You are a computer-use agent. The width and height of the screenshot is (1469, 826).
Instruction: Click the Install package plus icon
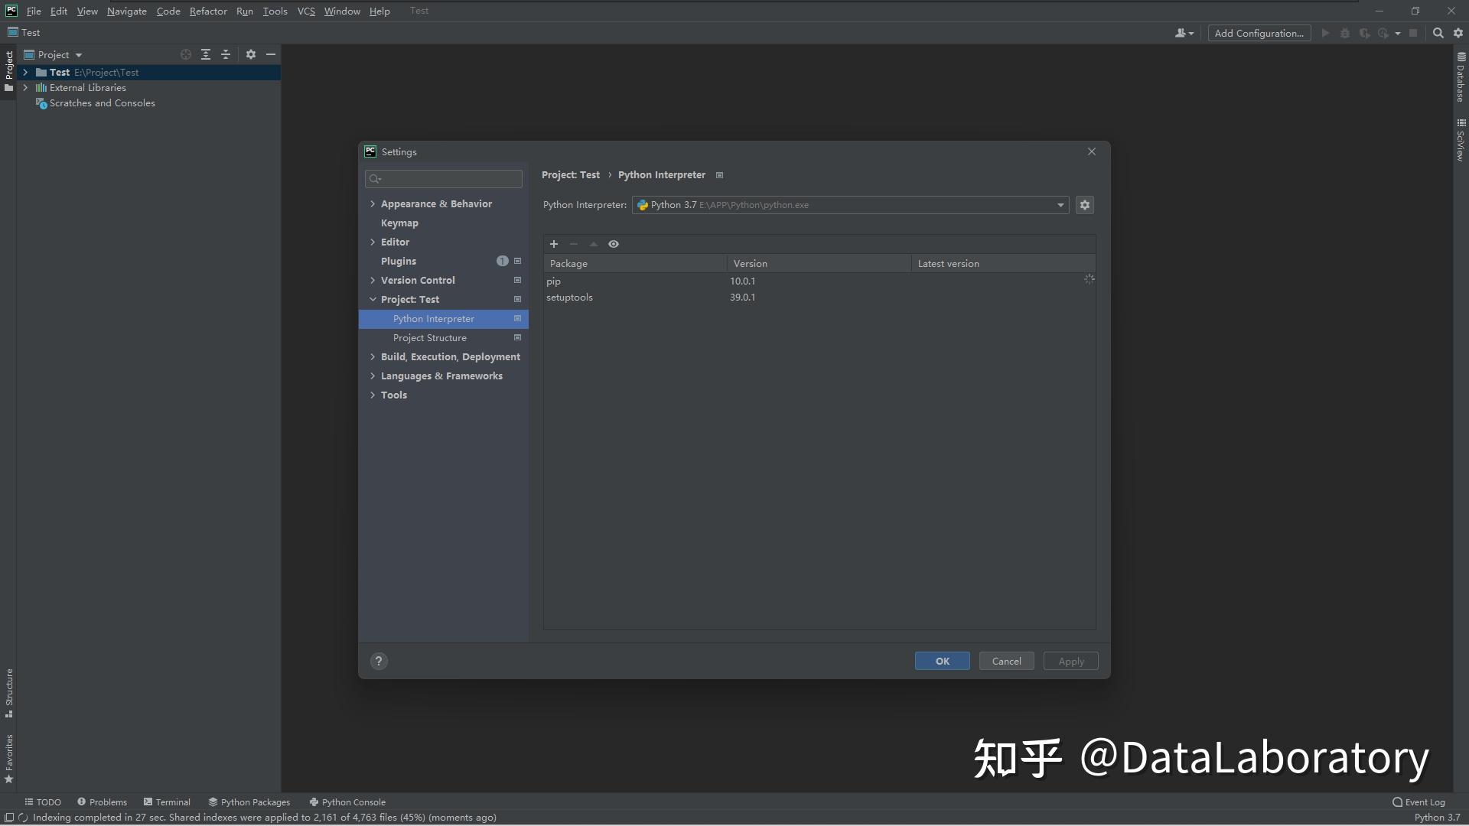(553, 243)
